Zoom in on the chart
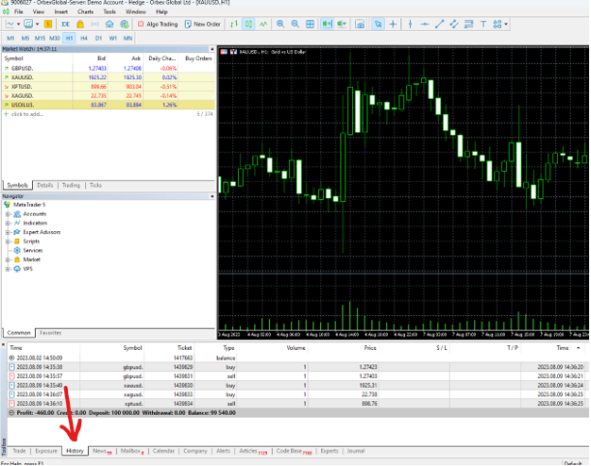 coord(280,25)
